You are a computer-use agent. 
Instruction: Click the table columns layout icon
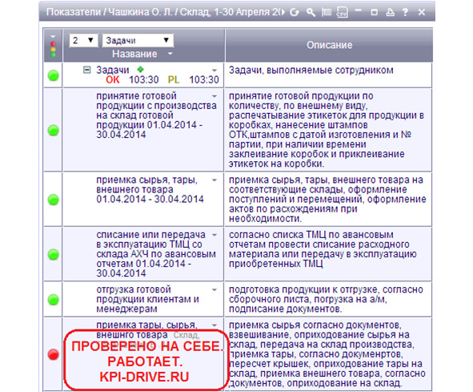[326, 12]
